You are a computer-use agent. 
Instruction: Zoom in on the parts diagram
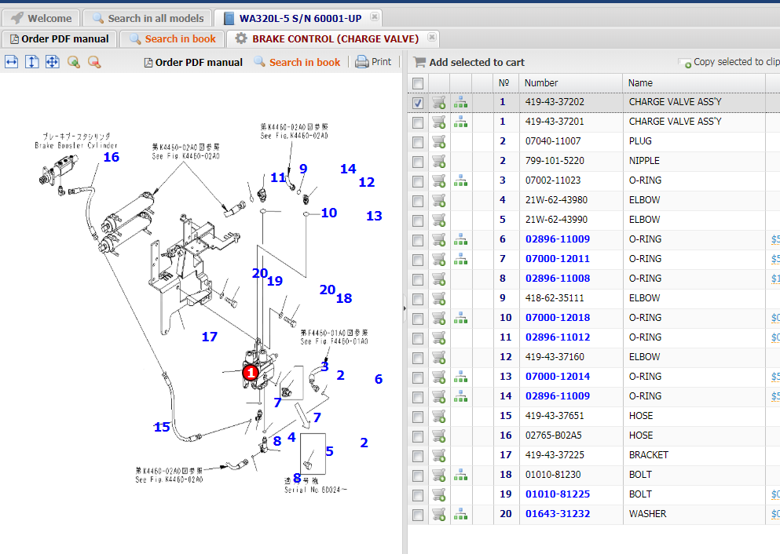[x=74, y=62]
